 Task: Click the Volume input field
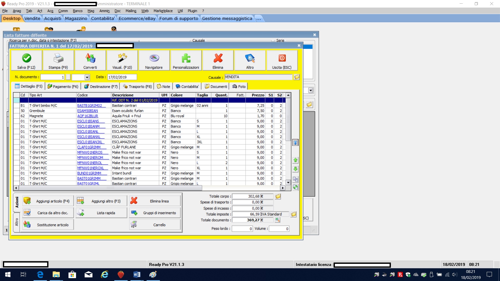279,229
